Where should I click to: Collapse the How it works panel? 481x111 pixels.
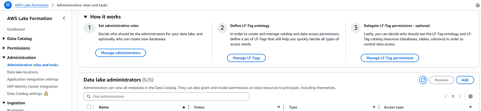pyautogui.click(x=85, y=17)
